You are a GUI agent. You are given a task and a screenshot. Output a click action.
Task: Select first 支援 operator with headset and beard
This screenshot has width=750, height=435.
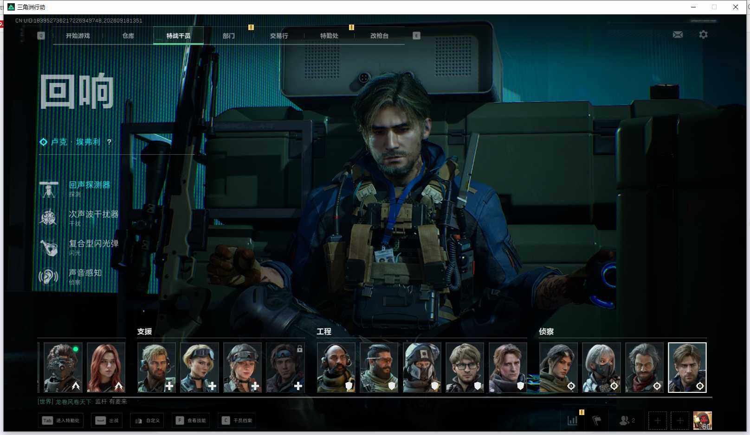(x=156, y=367)
